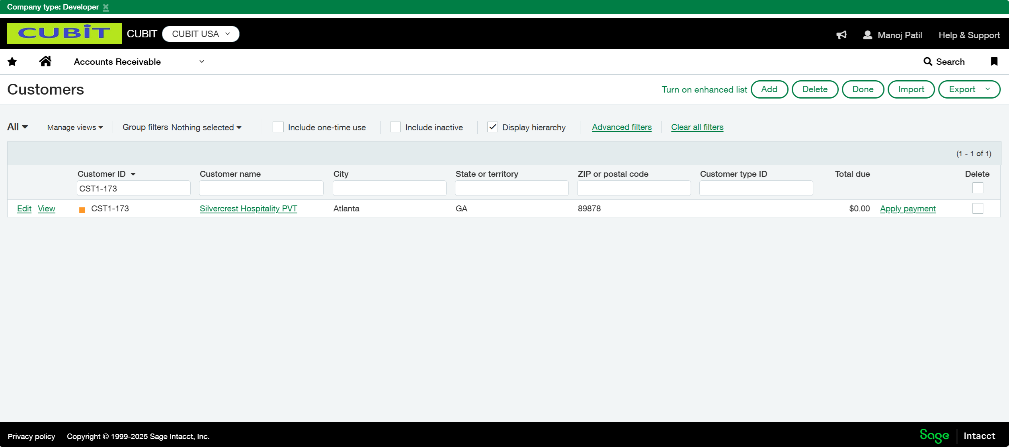Open the bookmark icon
Image resolution: width=1009 pixels, height=447 pixels.
point(994,61)
